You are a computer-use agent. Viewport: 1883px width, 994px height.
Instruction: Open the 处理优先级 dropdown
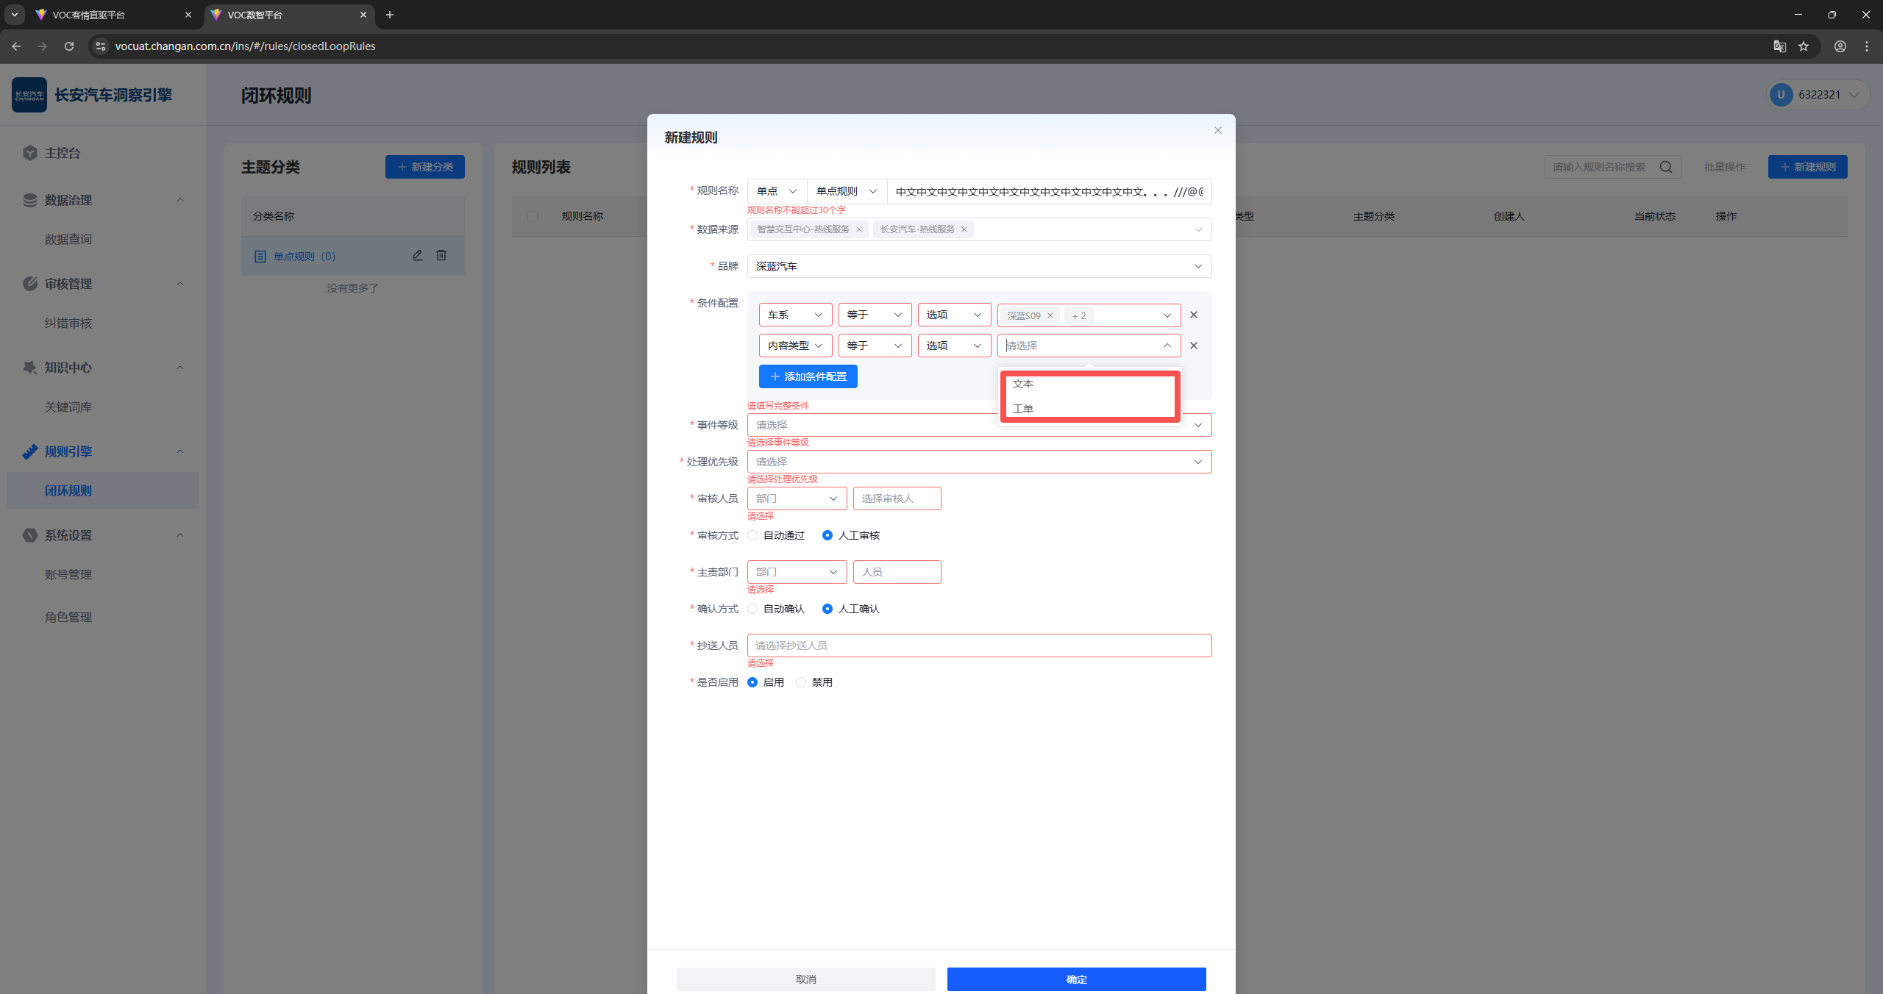pyautogui.click(x=978, y=462)
